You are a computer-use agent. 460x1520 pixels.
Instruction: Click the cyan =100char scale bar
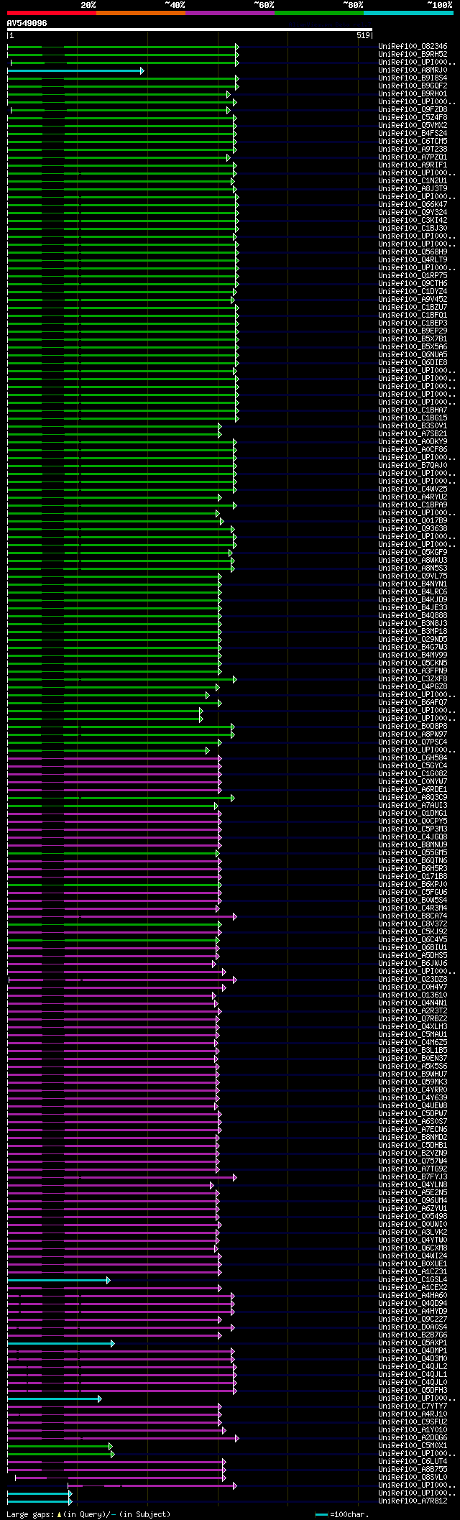322,1514
